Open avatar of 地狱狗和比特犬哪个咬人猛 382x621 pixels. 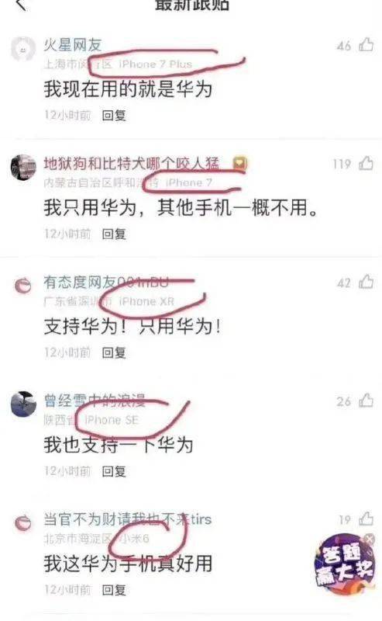point(23,167)
